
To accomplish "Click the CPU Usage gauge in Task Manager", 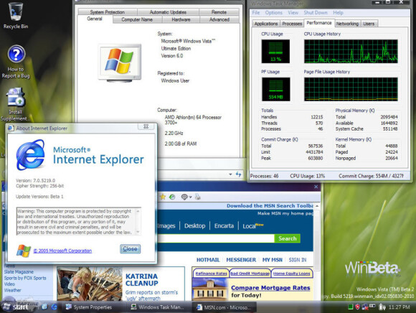I will click(275, 51).
